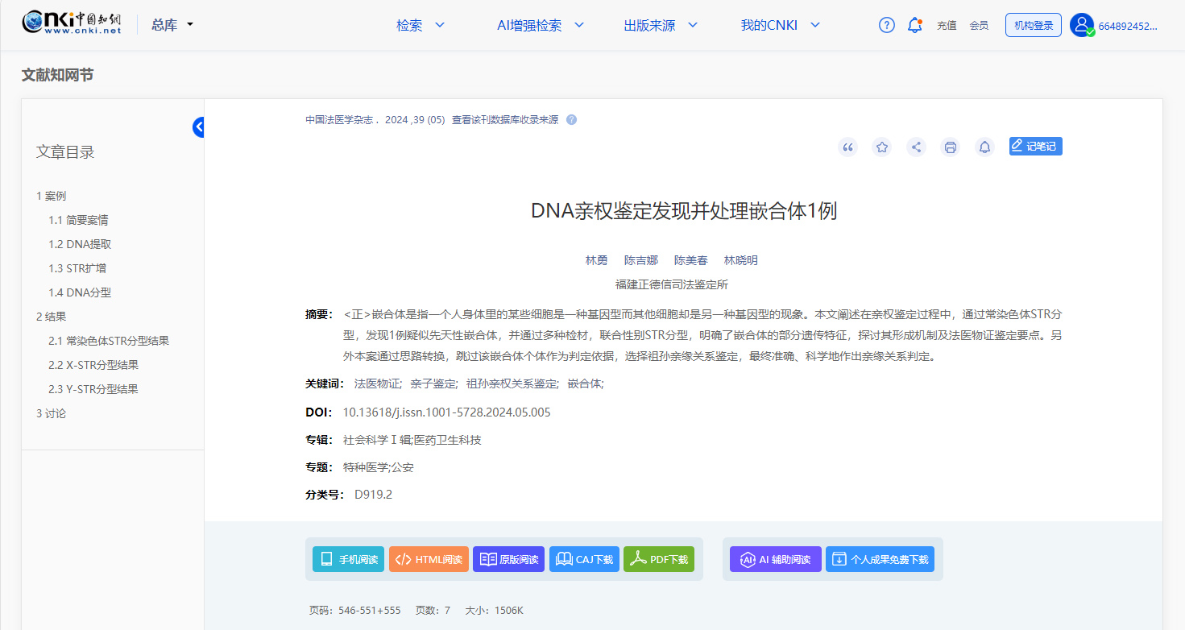Click the user avatar icon
This screenshot has width=1185, height=630.
pyautogui.click(x=1082, y=25)
